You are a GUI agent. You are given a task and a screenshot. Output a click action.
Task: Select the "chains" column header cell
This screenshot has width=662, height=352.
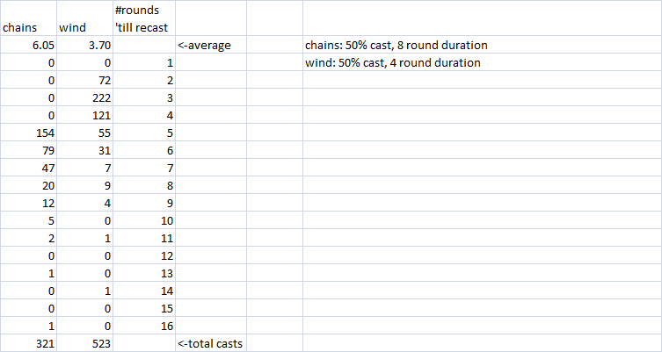point(28,27)
